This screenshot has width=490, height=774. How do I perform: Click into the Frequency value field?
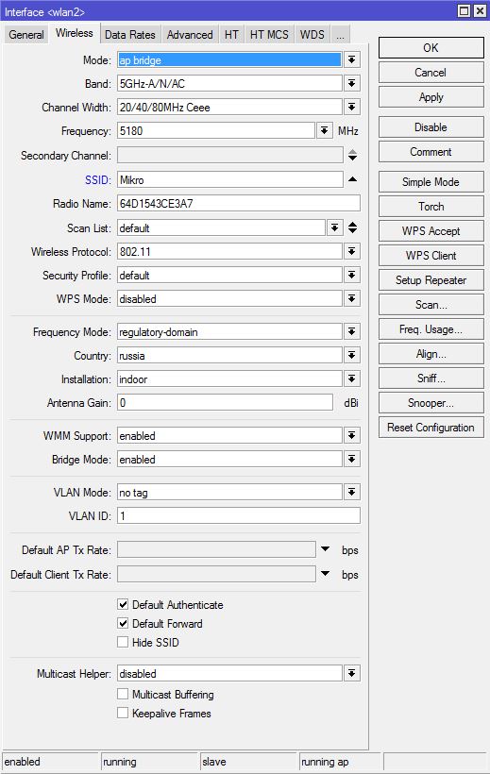(216, 131)
